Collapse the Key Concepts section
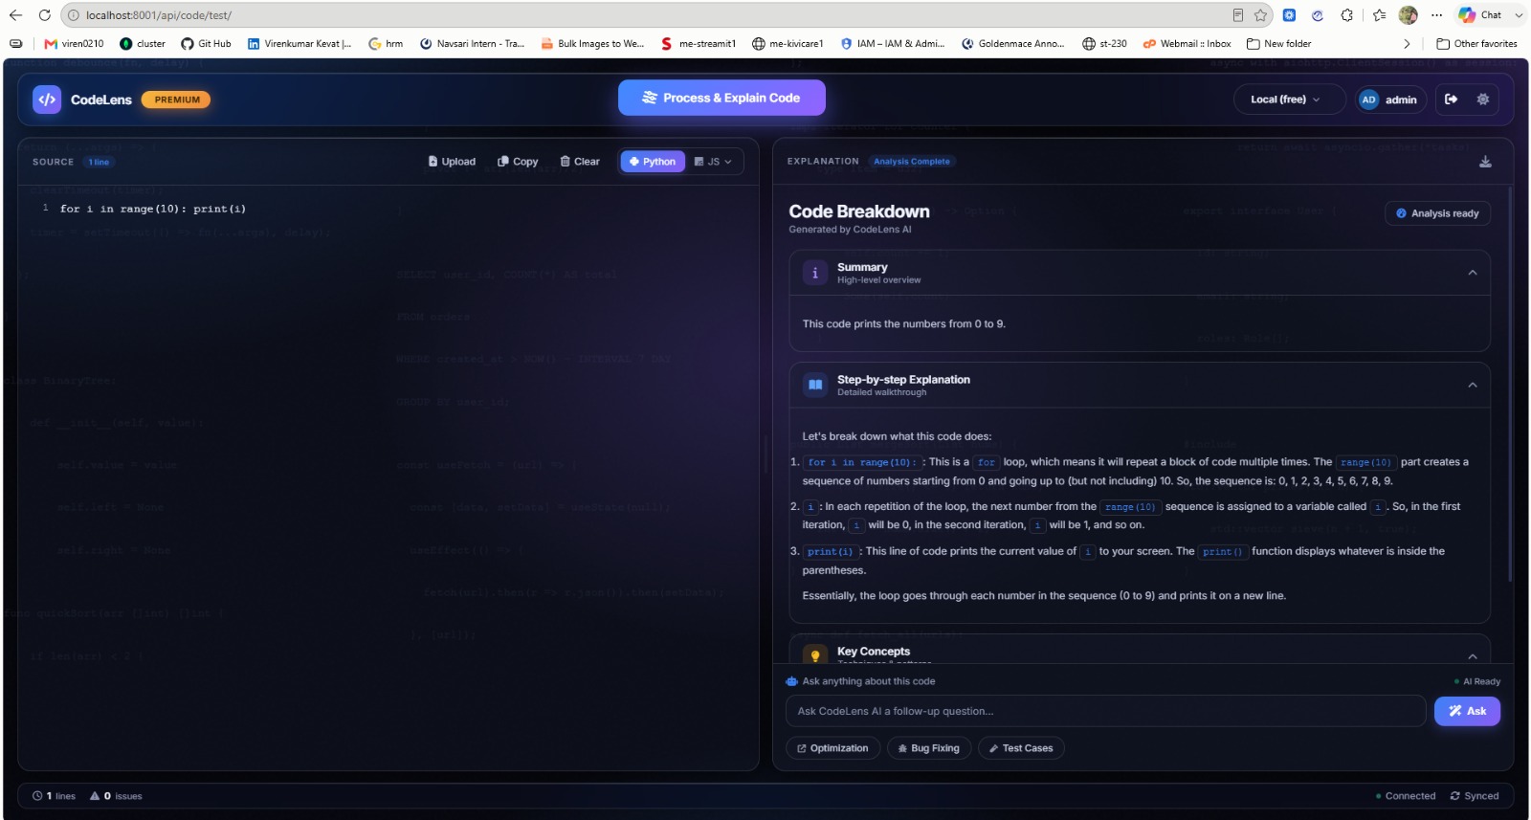This screenshot has height=820, width=1531. pos(1473,656)
